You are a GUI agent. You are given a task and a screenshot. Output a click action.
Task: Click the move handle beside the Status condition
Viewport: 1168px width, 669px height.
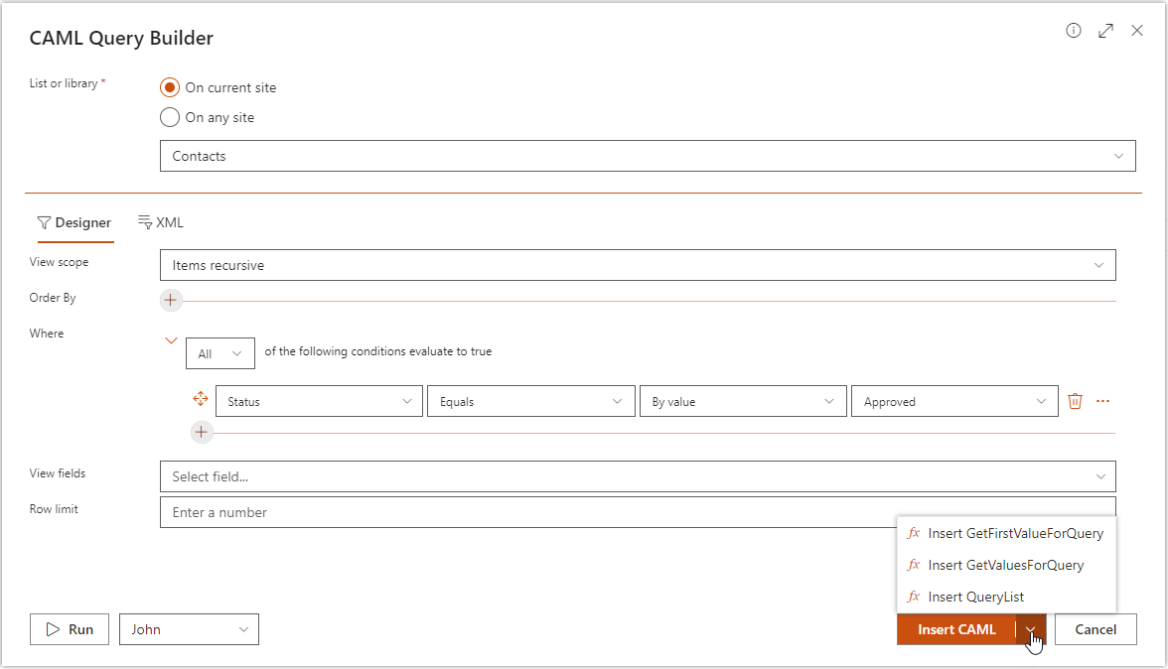click(x=201, y=398)
